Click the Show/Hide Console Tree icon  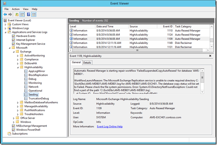[x=22, y=14]
